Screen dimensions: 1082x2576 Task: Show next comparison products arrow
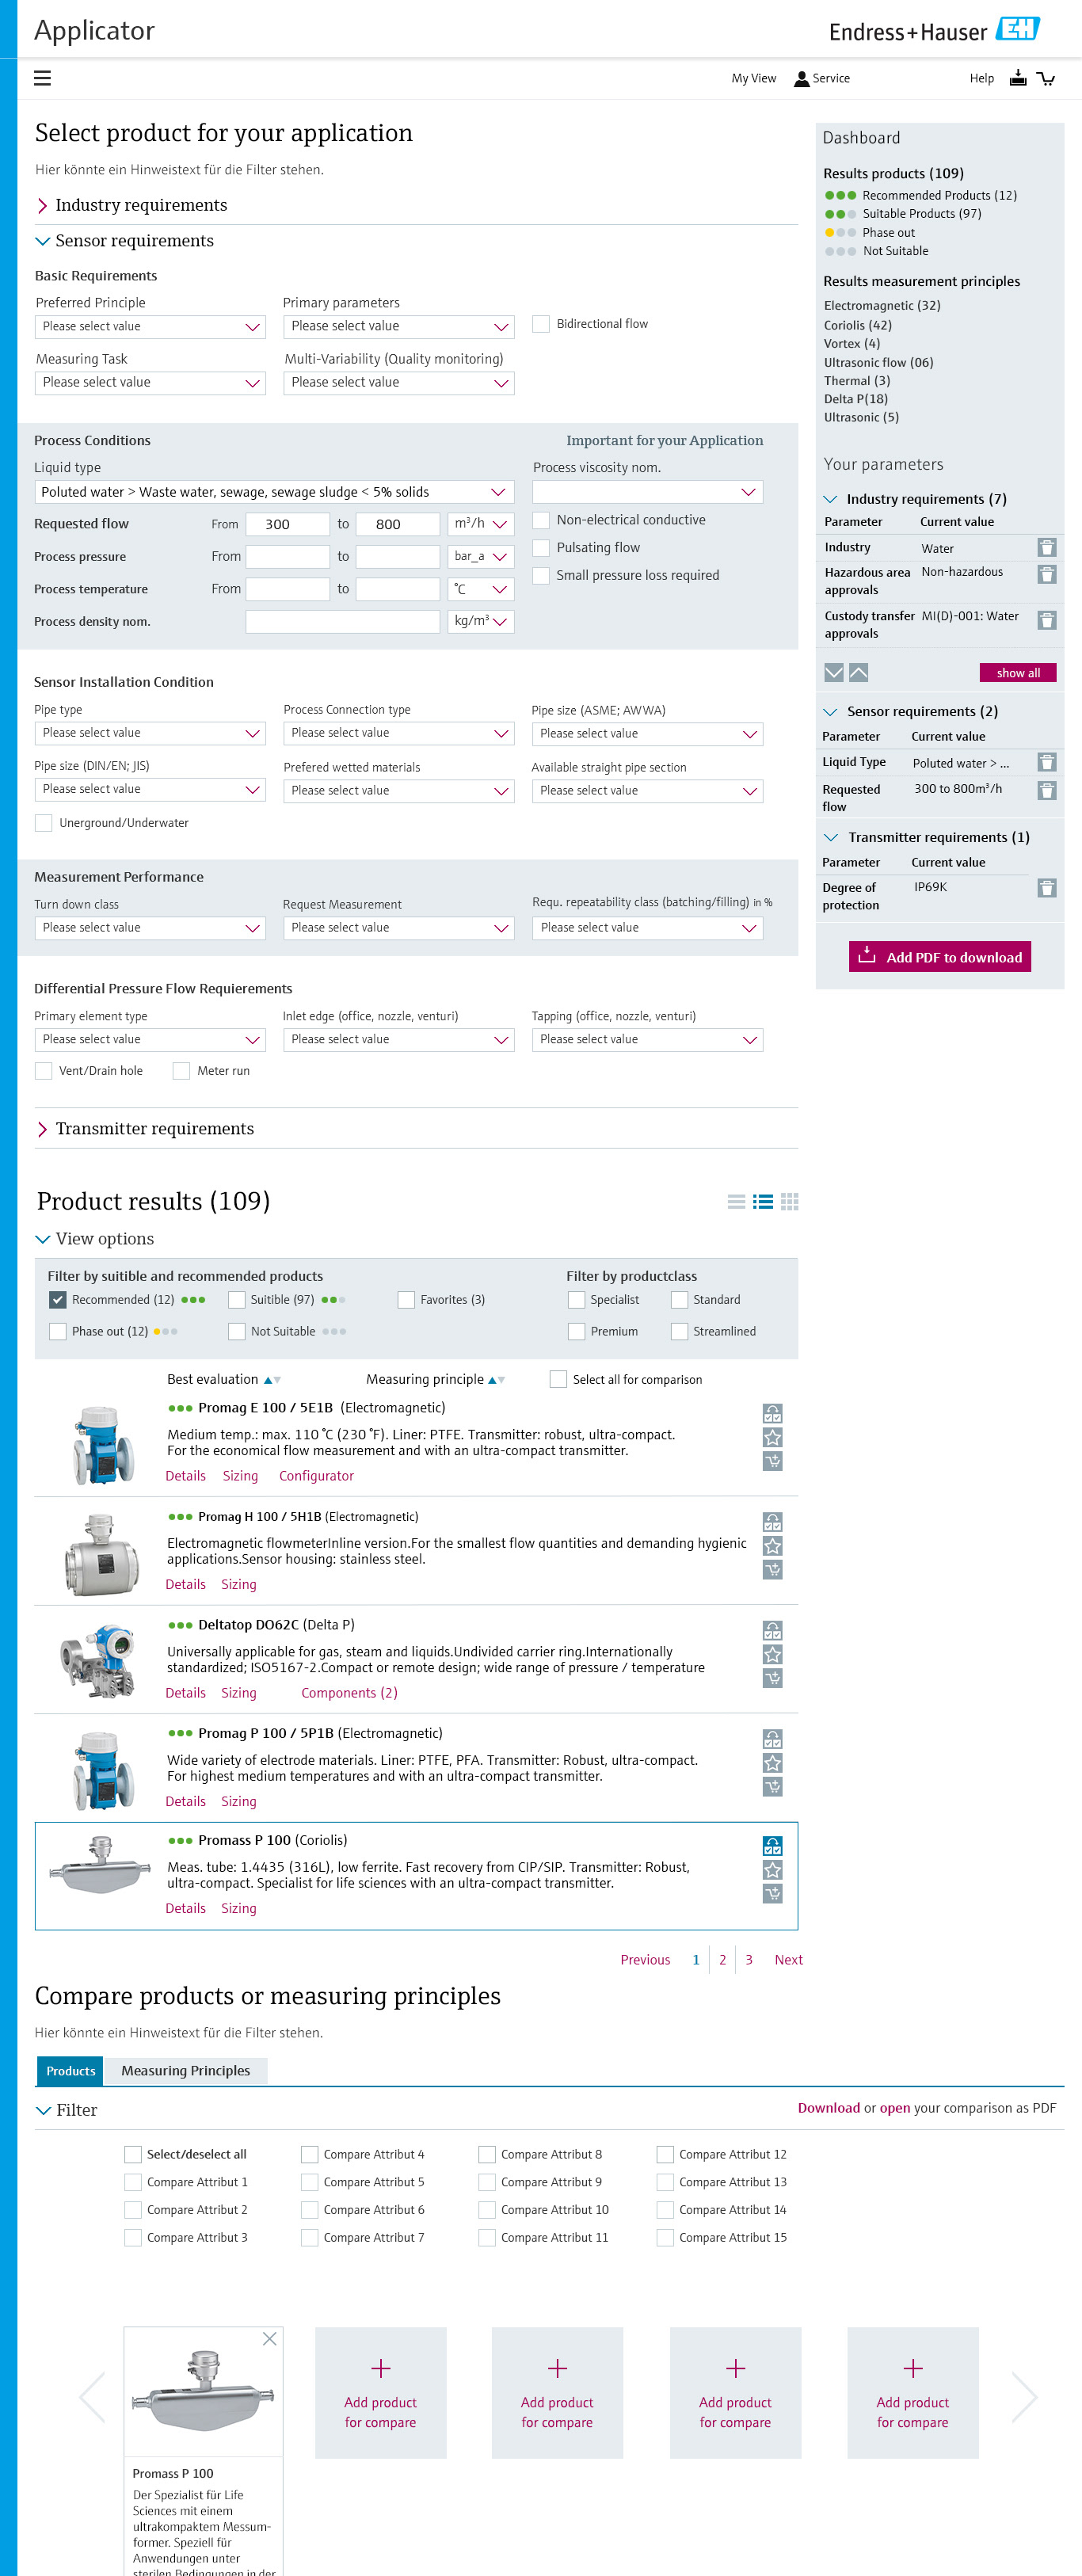(x=1025, y=2397)
